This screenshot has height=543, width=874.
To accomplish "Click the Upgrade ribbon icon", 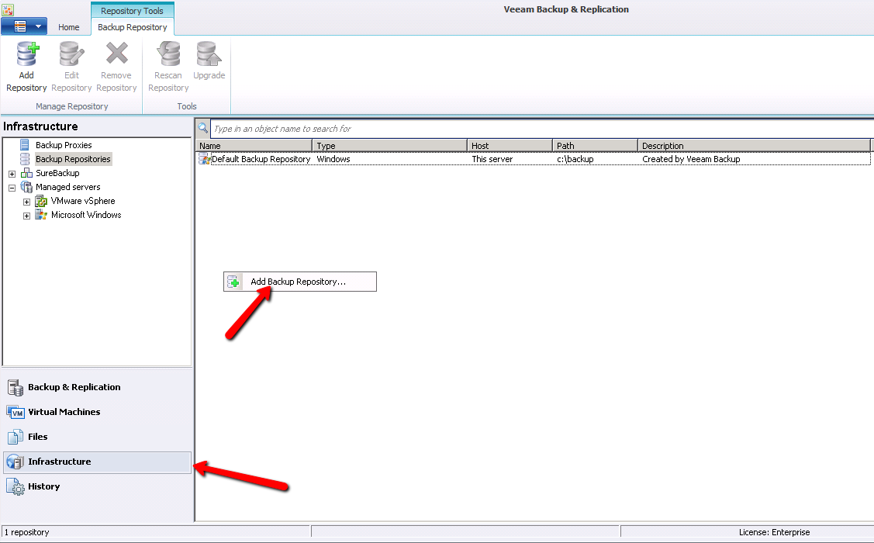I will pos(209,54).
